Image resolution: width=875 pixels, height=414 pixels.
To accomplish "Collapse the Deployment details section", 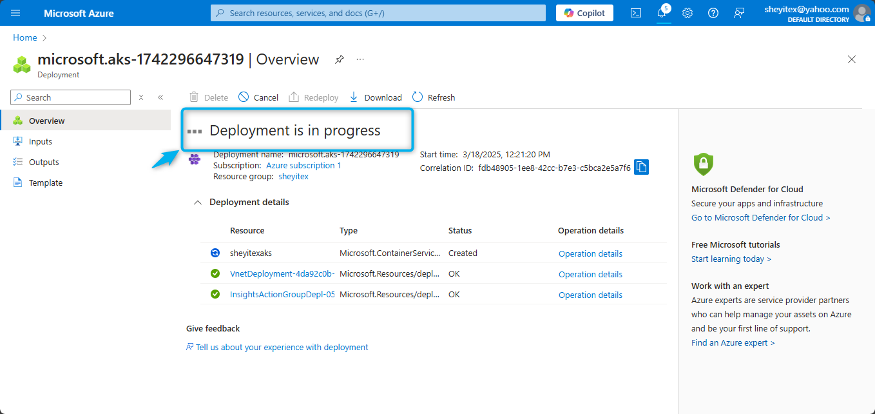I will coord(198,202).
